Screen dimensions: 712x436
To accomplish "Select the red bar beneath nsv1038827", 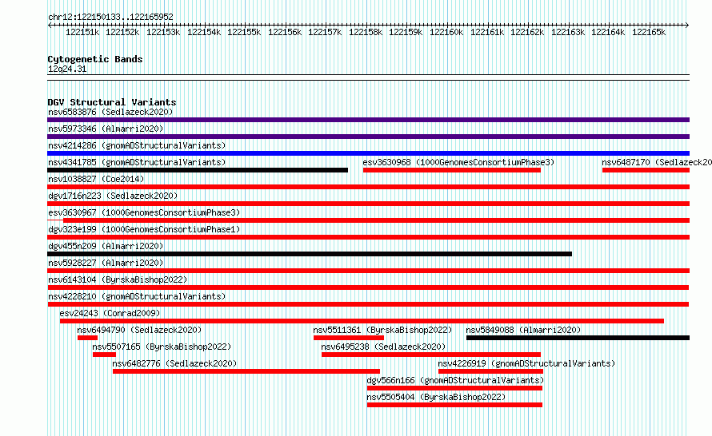I will point(368,187).
